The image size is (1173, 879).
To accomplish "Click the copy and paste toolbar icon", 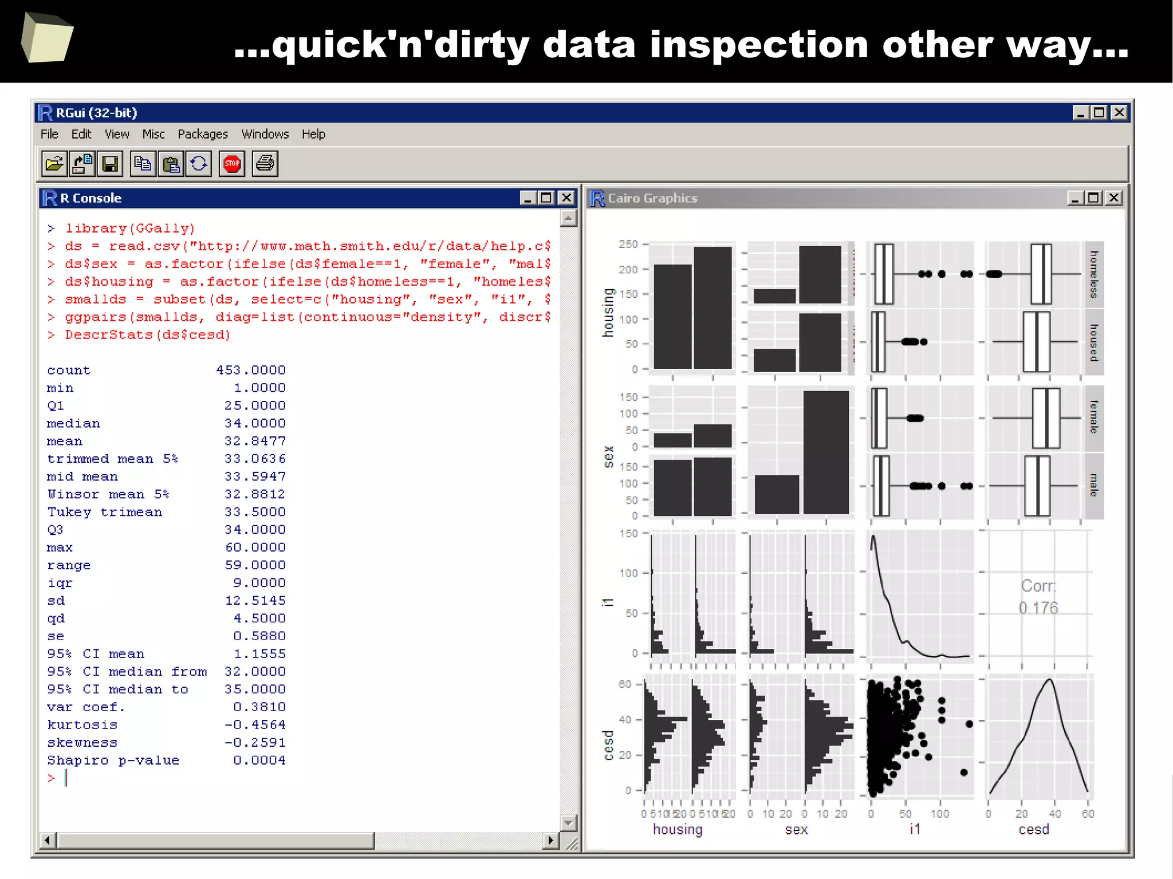I will click(199, 164).
